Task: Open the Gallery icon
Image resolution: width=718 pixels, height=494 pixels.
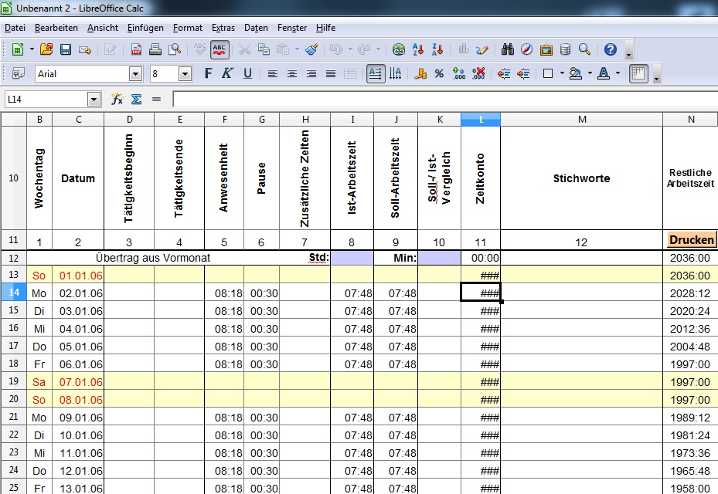Action: pos(546,49)
